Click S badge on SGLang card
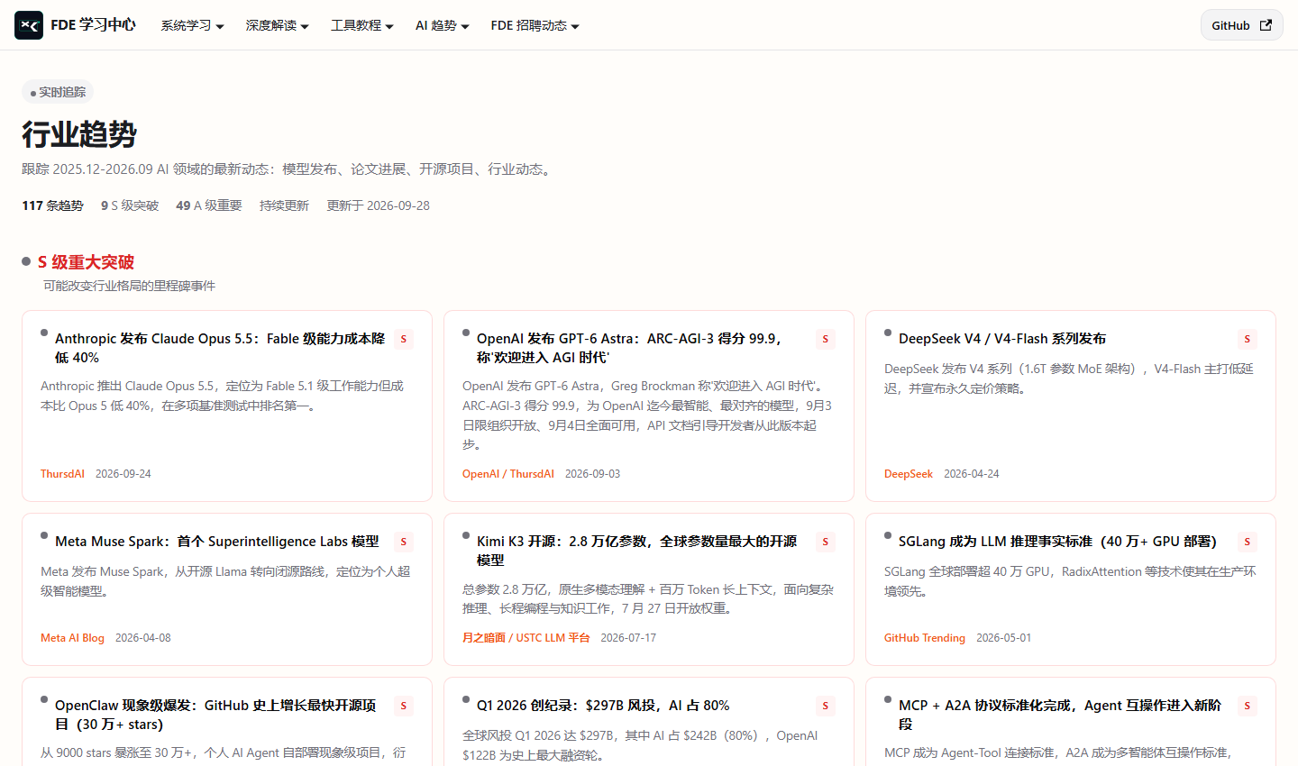 pos(1248,542)
